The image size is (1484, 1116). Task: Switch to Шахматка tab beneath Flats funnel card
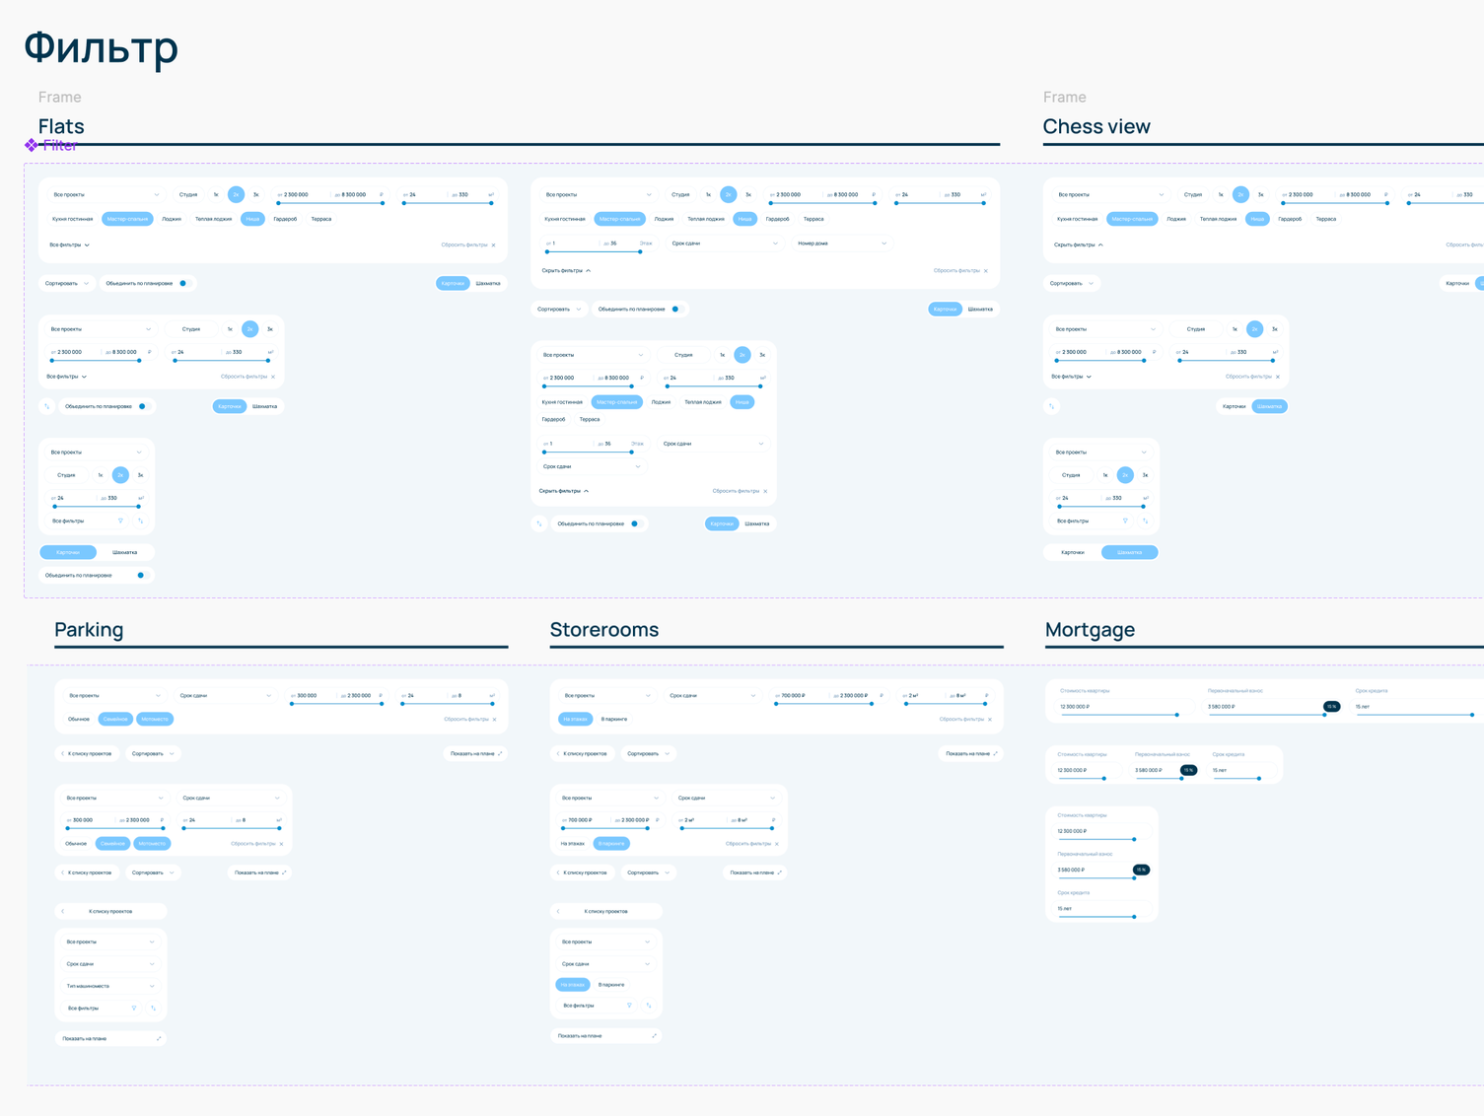click(x=124, y=552)
